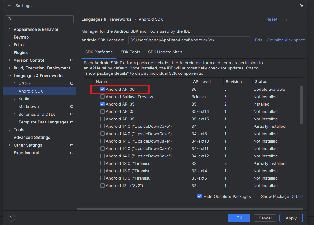314x225 pixels.
Task: Click the Android SDK Location path field
Action: point(189,40)
